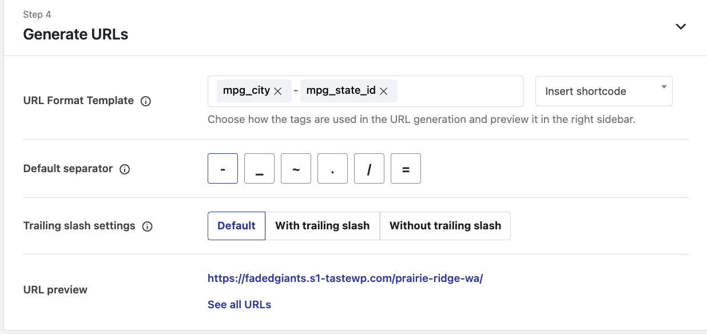Select the hyphen separator

tap(223, 169)
